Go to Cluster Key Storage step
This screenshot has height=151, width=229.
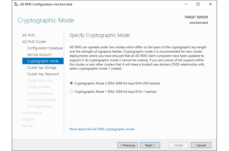pos(42,67)
